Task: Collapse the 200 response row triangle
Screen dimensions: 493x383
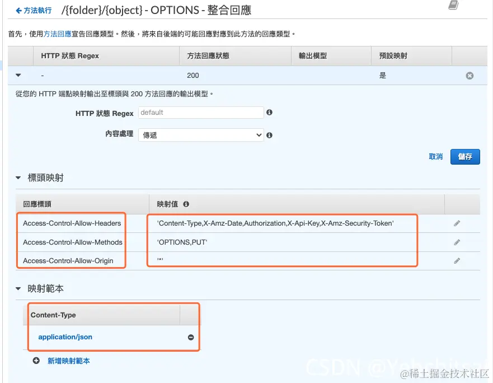Action: tap(18, 75)
